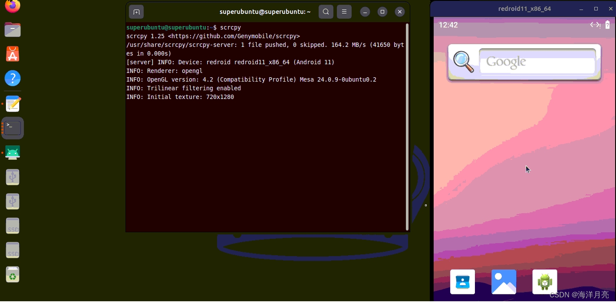Open the Gallery app on the Android home screen
Viewport: 616px width, 303px height.
504,281
